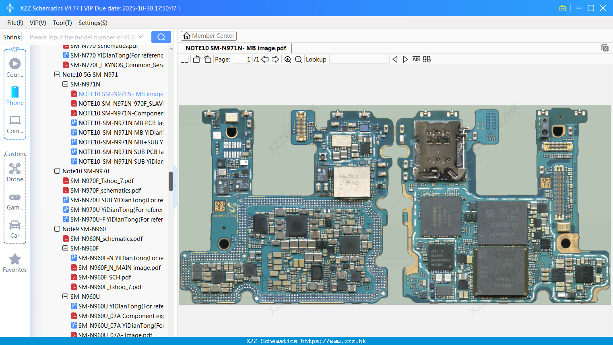
Task: Zoom out of the PDF
Action: tap(298, 59)
